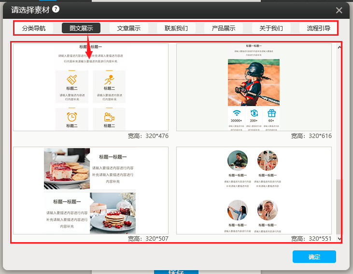Select the 关于我们 tab
Image resolution: width=353 pixels, height=274 pixels.
pos(271,28)
